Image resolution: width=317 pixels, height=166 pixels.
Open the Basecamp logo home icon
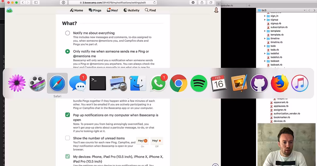(x=10, y=11)
